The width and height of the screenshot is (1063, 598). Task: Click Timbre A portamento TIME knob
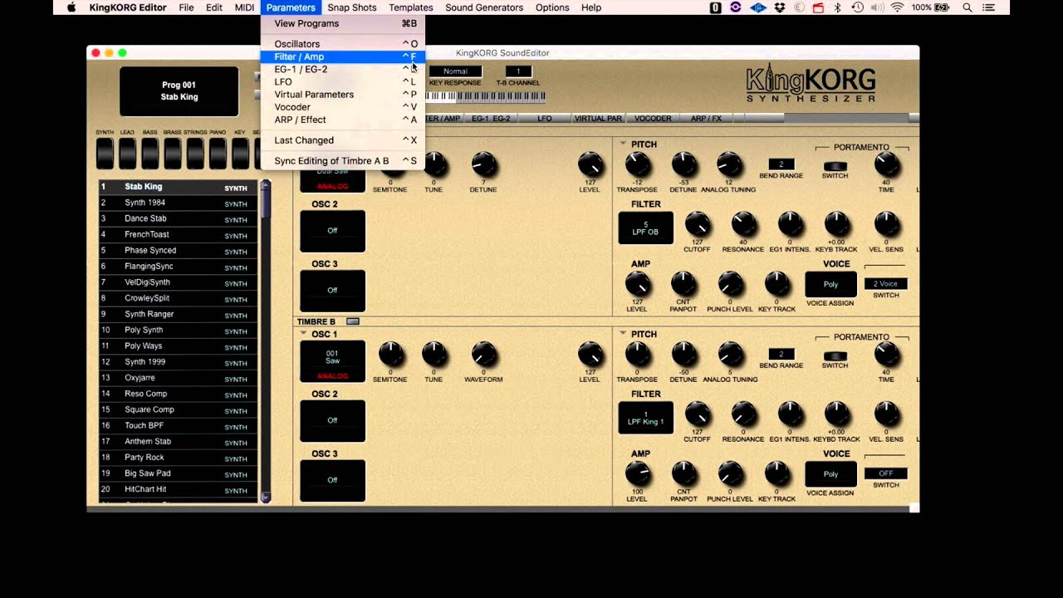coord(886,164)
